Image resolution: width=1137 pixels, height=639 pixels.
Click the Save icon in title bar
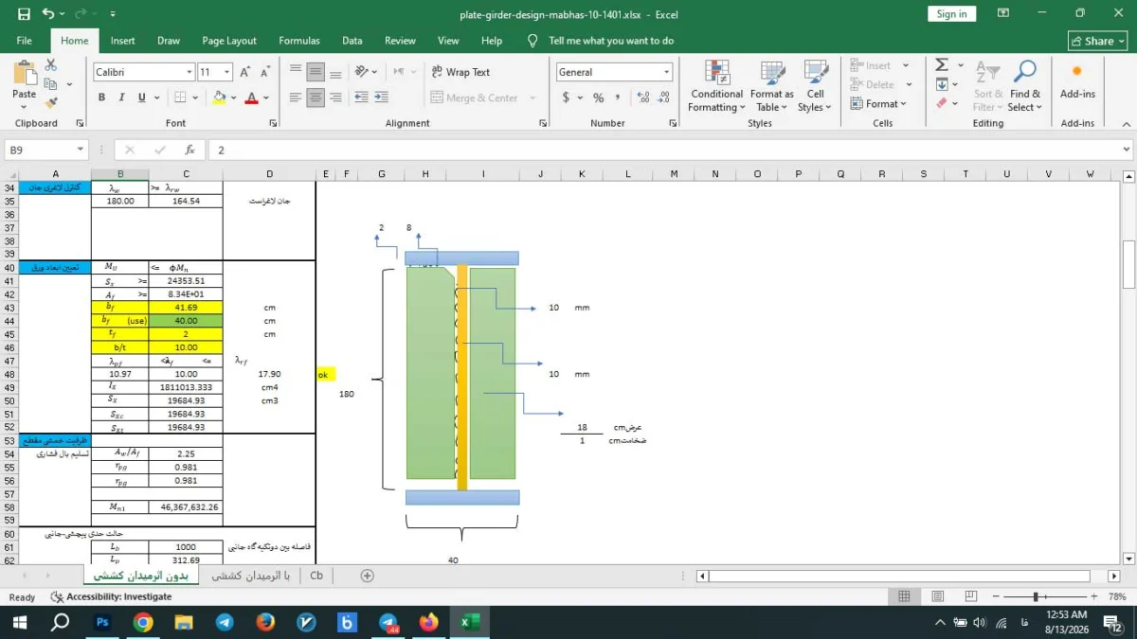24,14
